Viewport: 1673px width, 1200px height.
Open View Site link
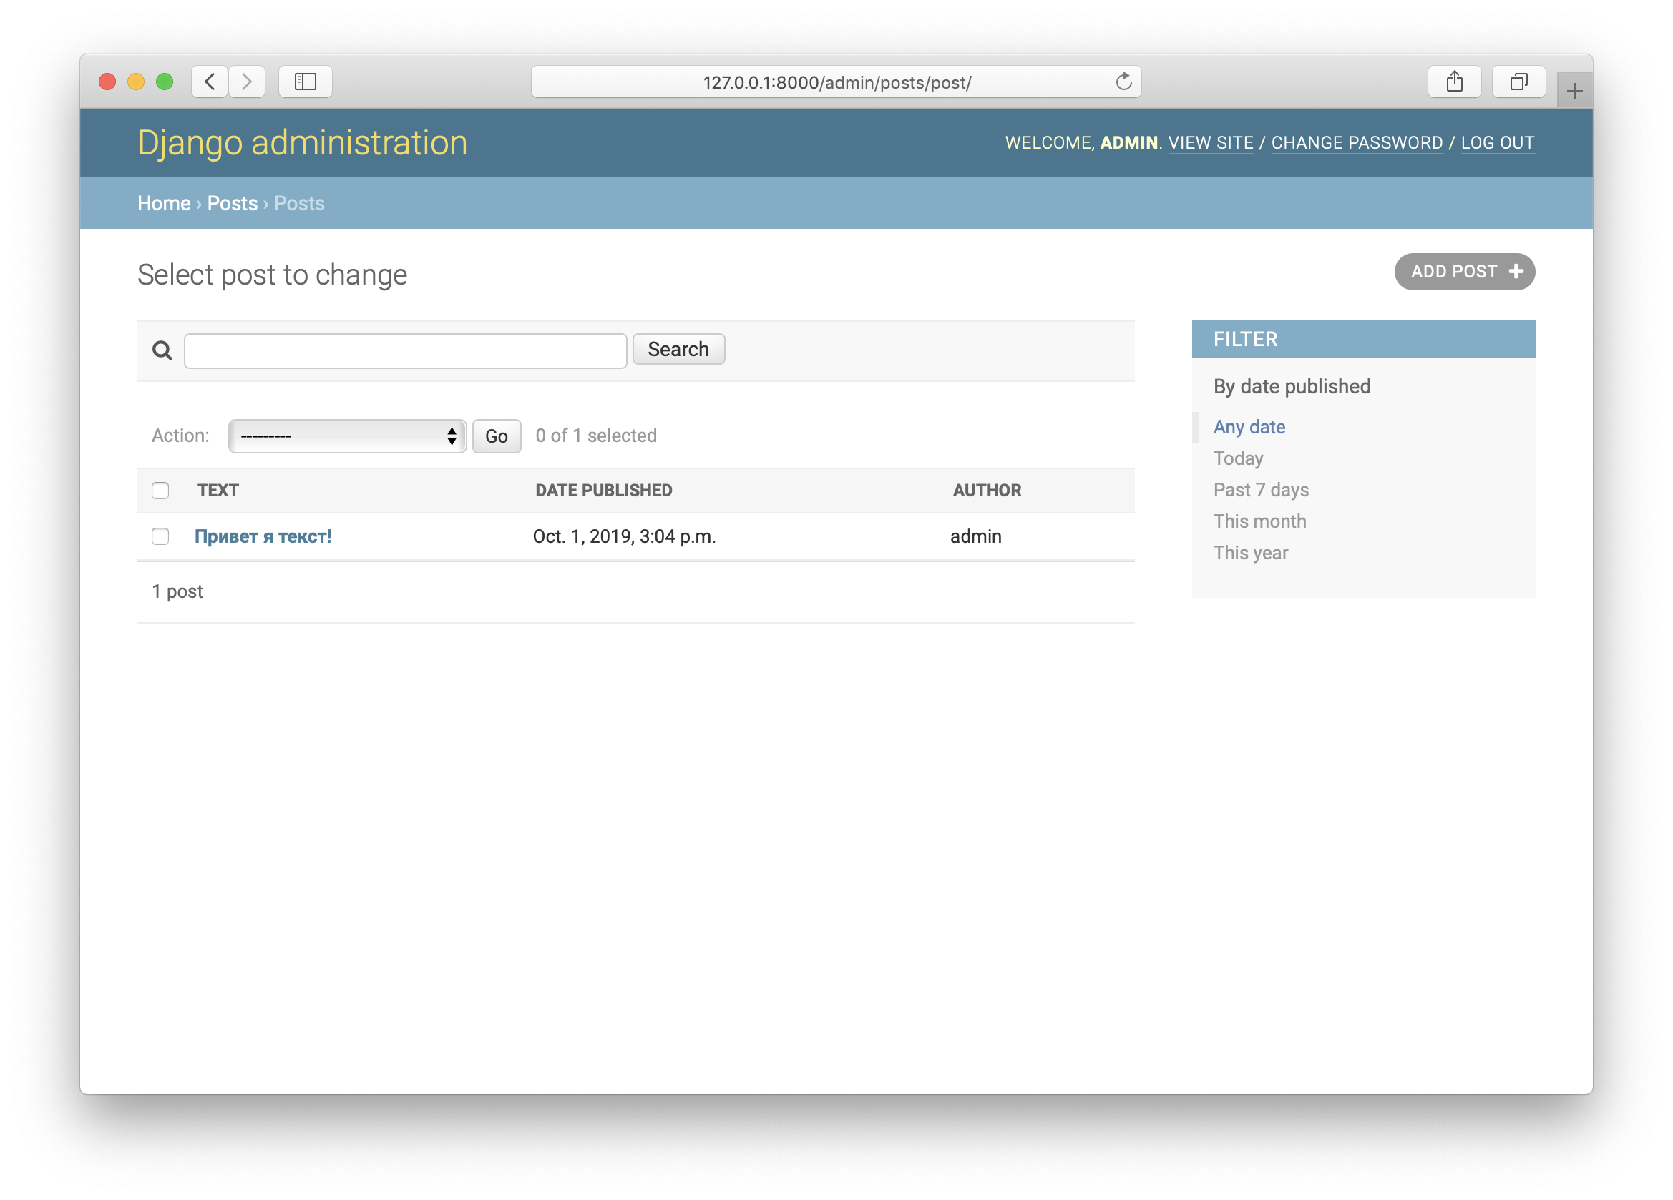coord(1211,142)
